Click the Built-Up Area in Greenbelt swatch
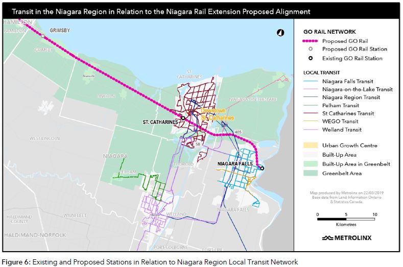Viewport: 403px width, 267px height. click(311, 164)
